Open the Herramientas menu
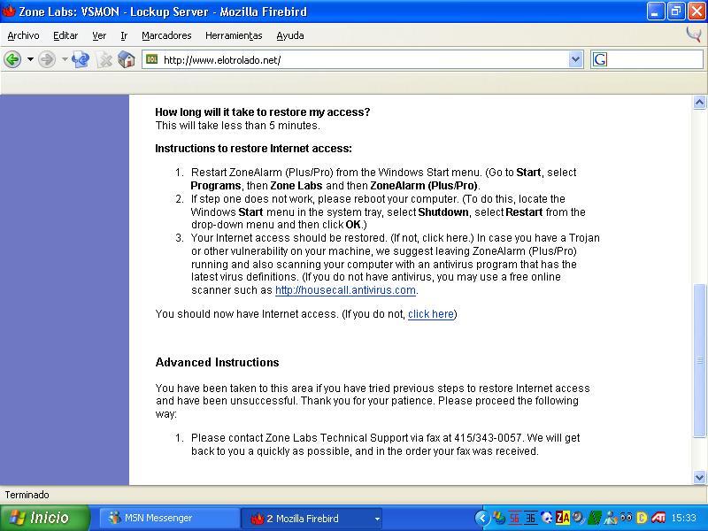Viewport: 708px width, 531px height. coord(234,35)
